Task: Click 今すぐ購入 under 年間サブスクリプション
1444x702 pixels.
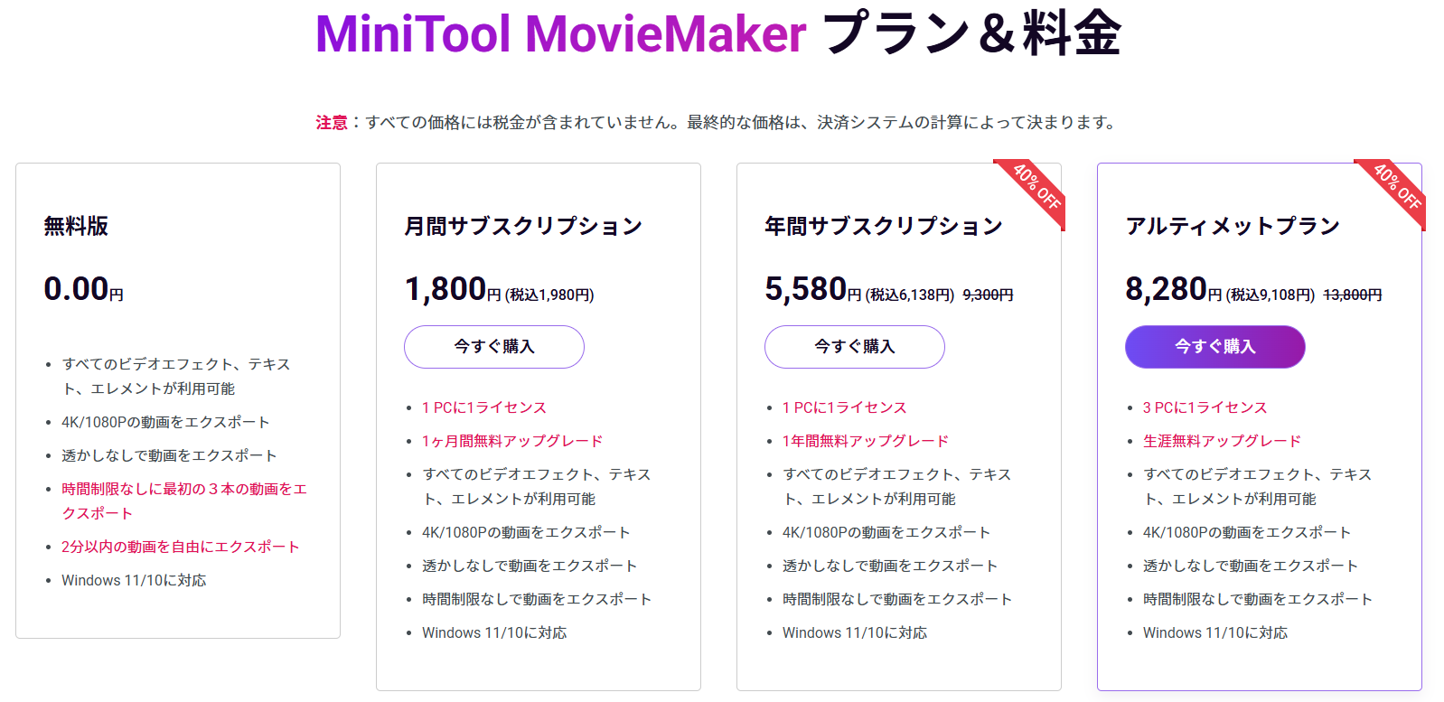Action: pyautogui.click(x=854, y=347)
